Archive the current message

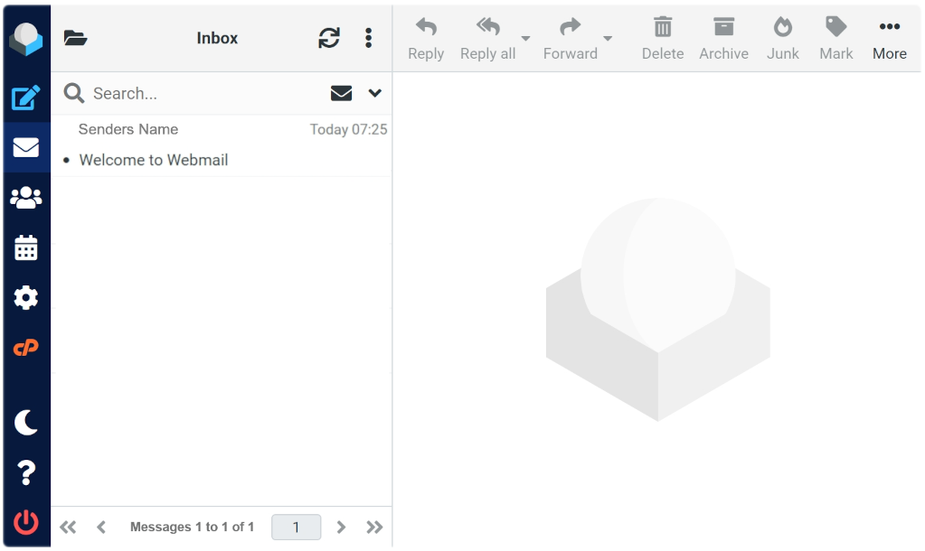click(722, 38)
